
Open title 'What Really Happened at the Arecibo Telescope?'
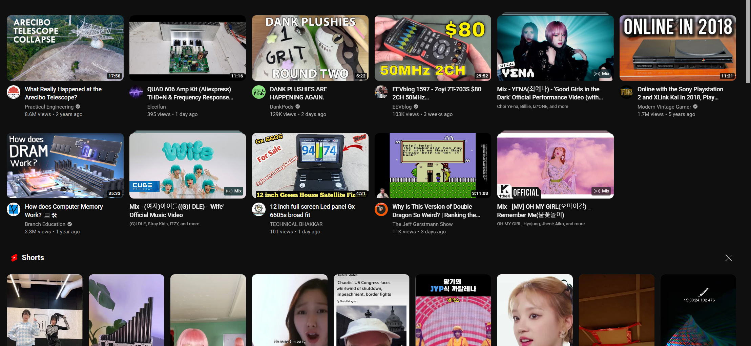(x=63, y=93)
